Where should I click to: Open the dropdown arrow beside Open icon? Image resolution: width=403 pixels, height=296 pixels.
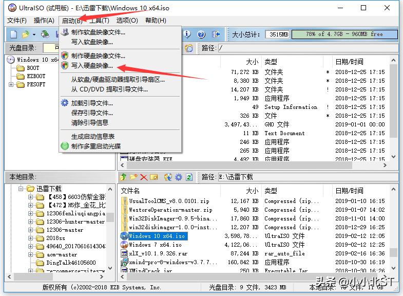coord(34,34)
